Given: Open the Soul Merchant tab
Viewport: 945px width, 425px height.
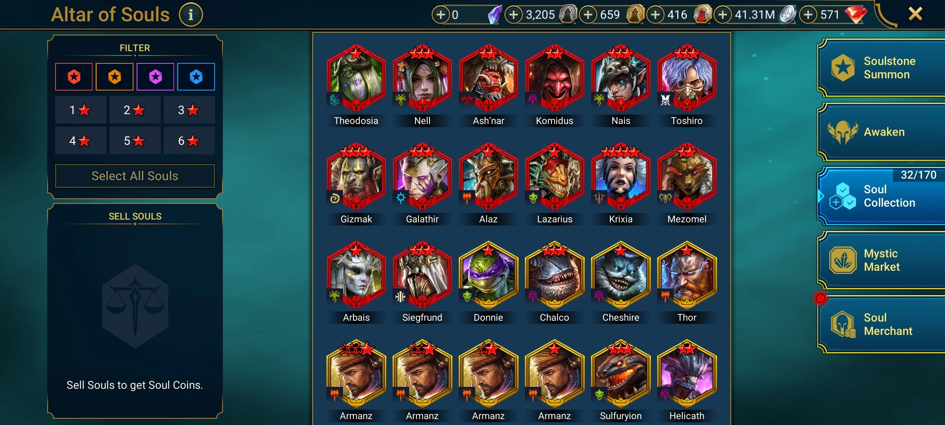Looking at the screenshot, I should 882,324.
